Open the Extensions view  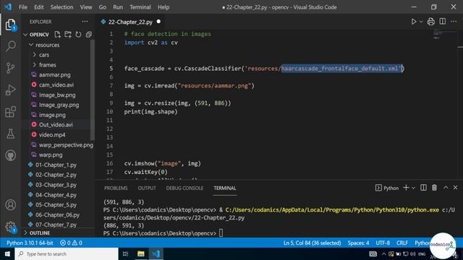[x=11, y=112]
